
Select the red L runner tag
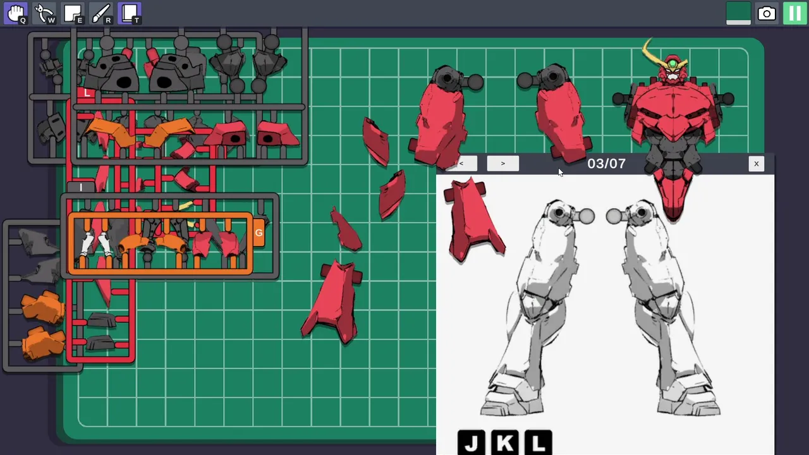tap(87, 93)
